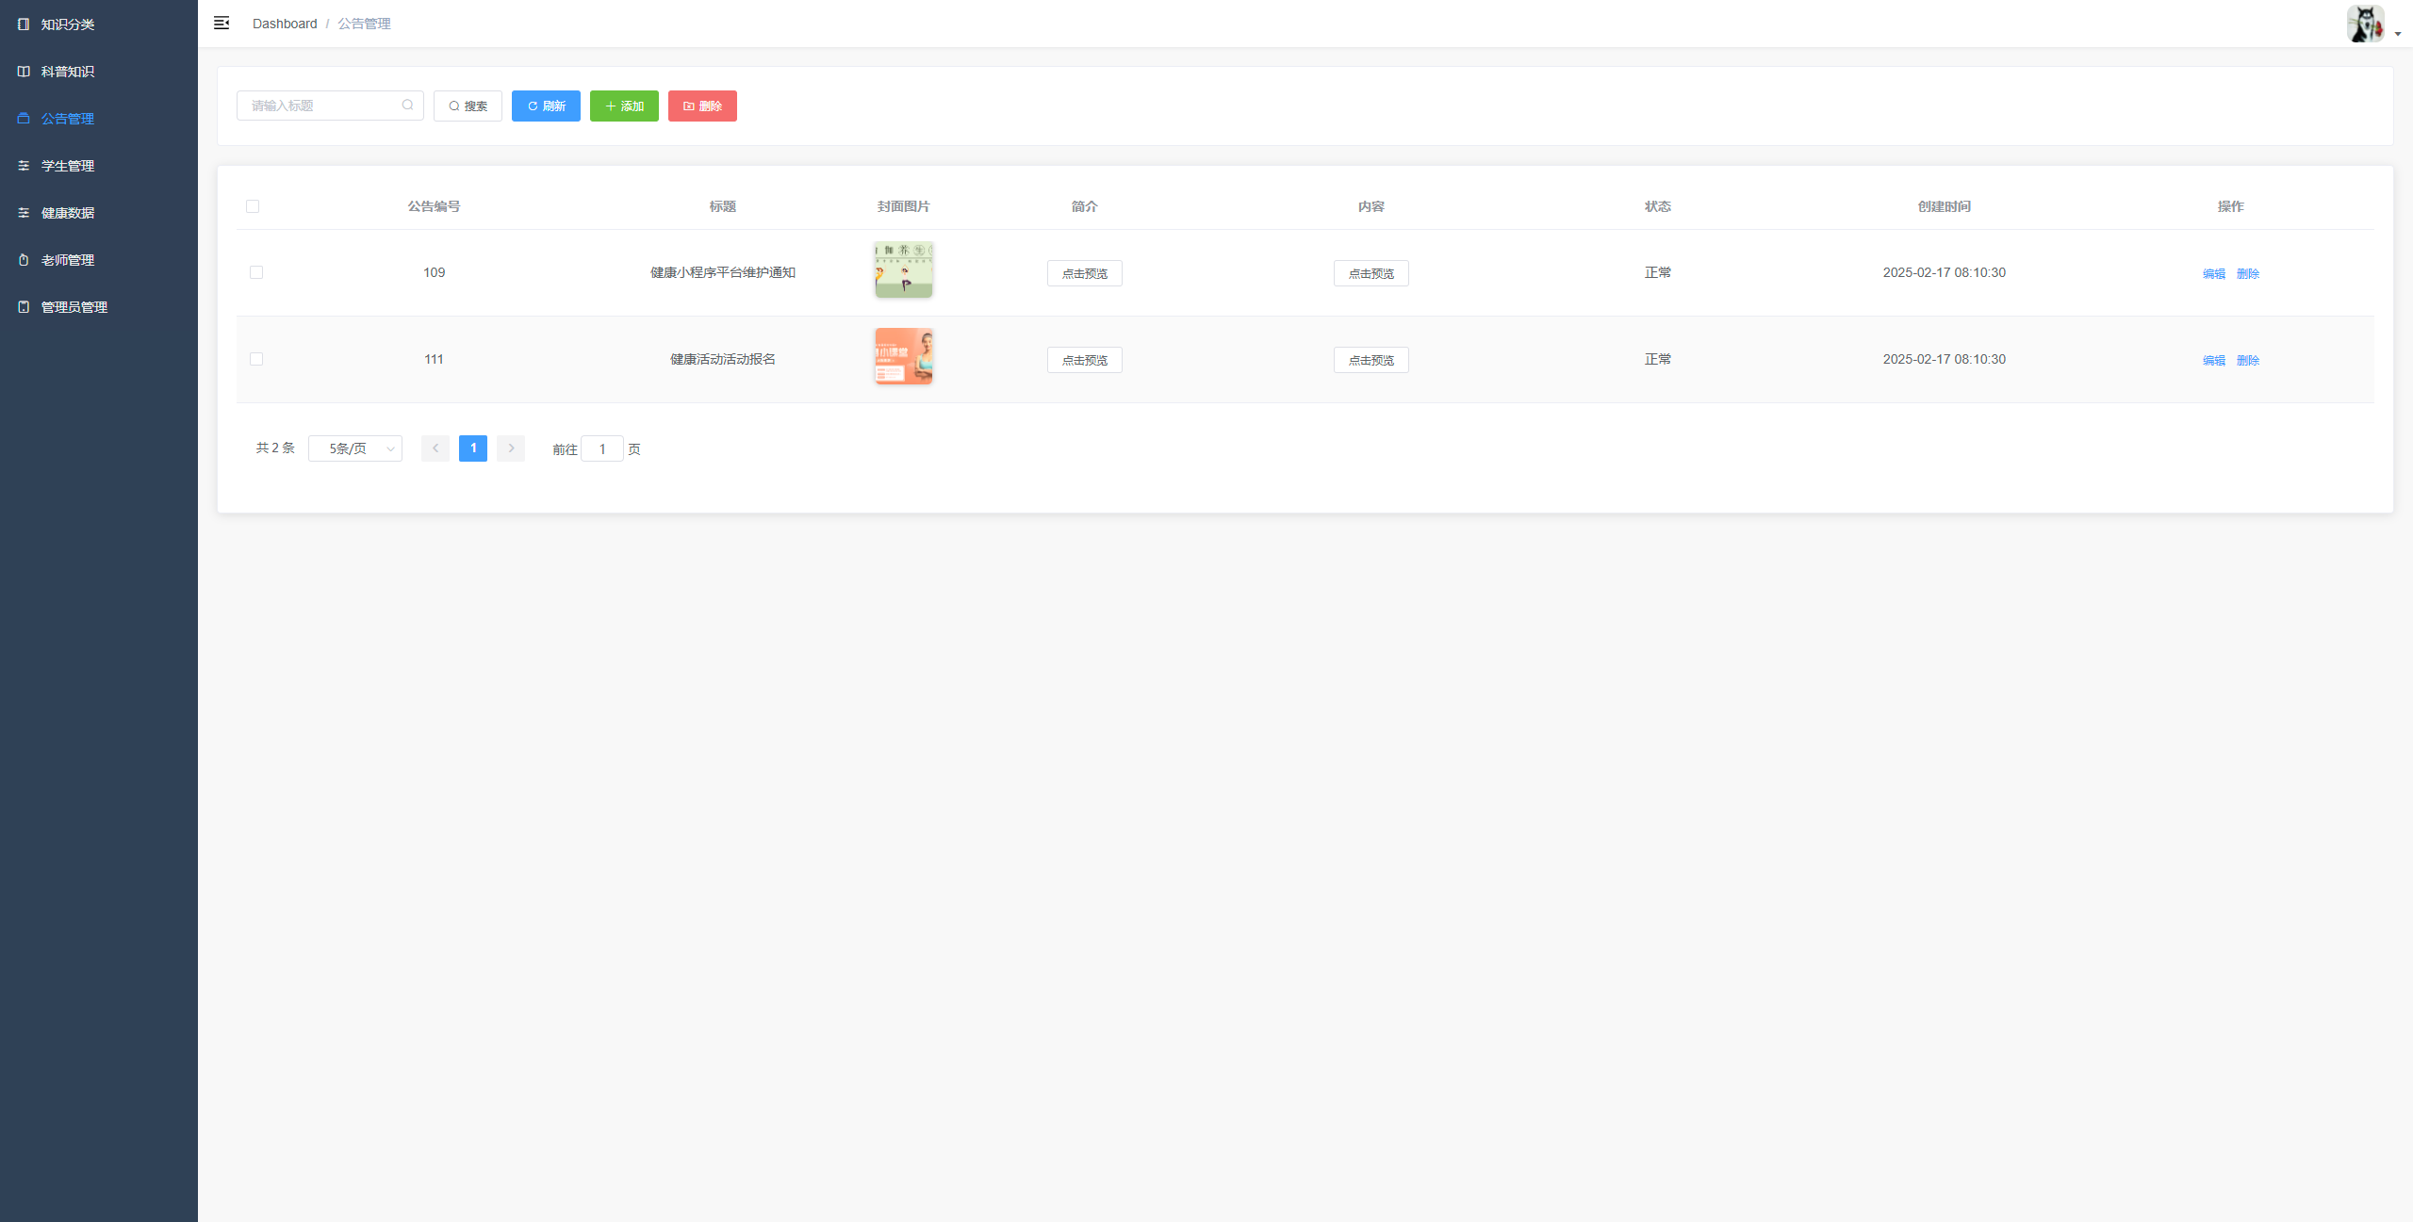This screenshot has width=2413, height=1222.
Task: Open 学生管理 menu item
Action: pyautogui.click(x=99, y=166)
